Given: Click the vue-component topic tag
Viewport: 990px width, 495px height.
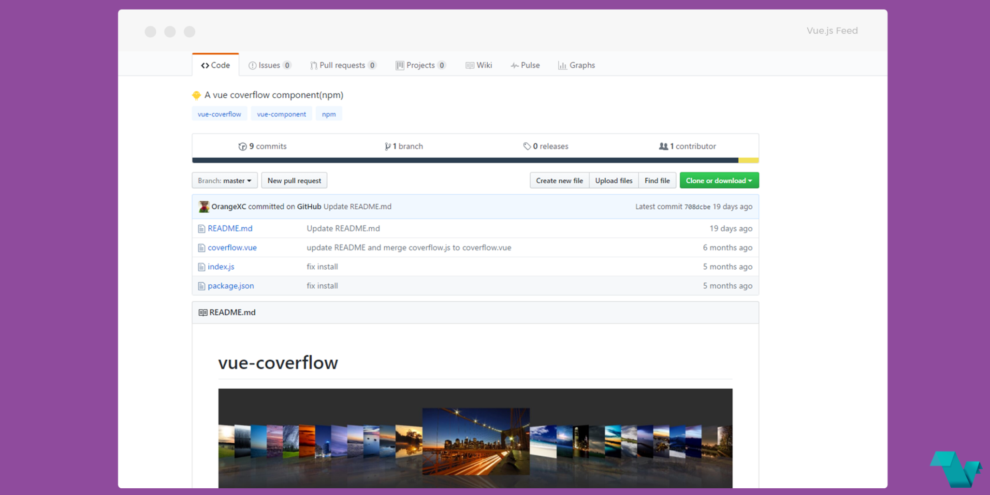Looking at the screenshot, I should 281,114.
